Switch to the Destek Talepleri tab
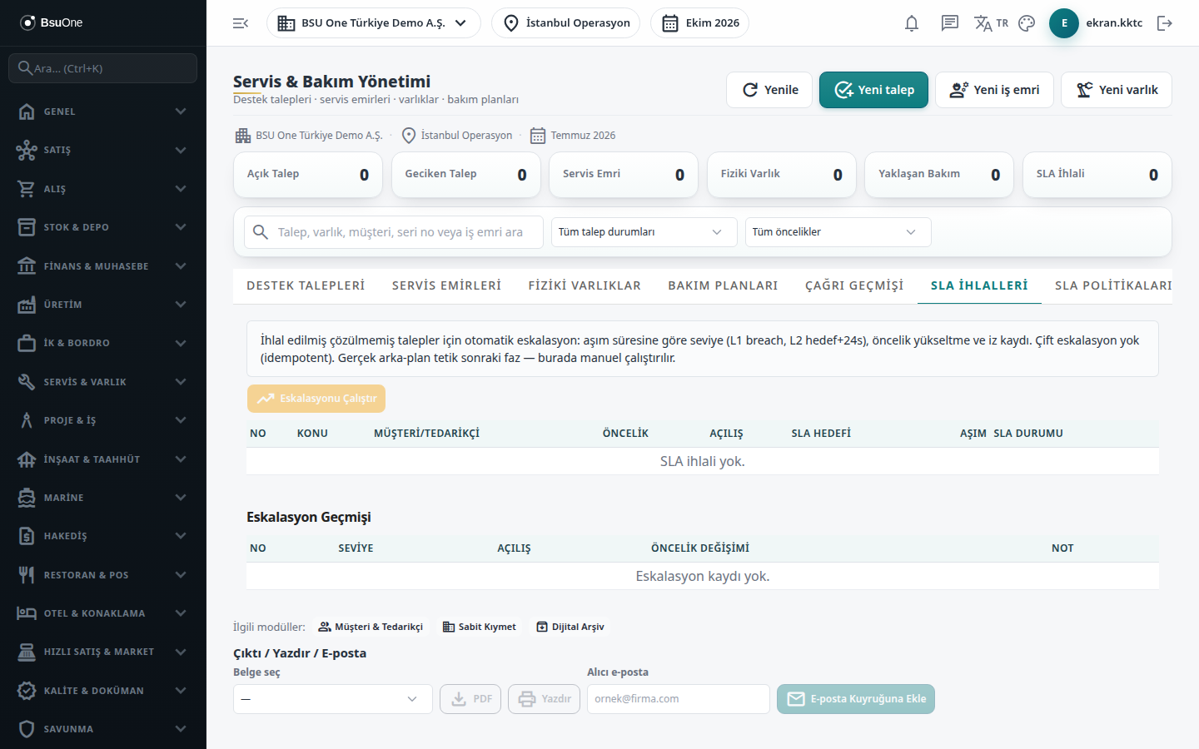This screenshot has width=1199, height=749. (x=306, y=285)
